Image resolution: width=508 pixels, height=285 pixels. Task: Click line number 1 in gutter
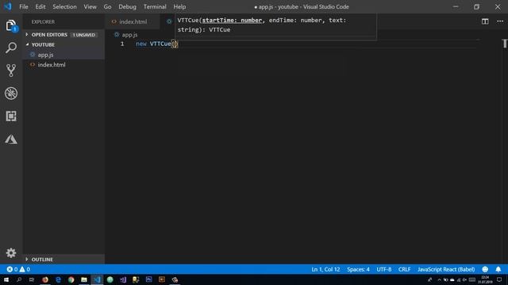[122, 44]
